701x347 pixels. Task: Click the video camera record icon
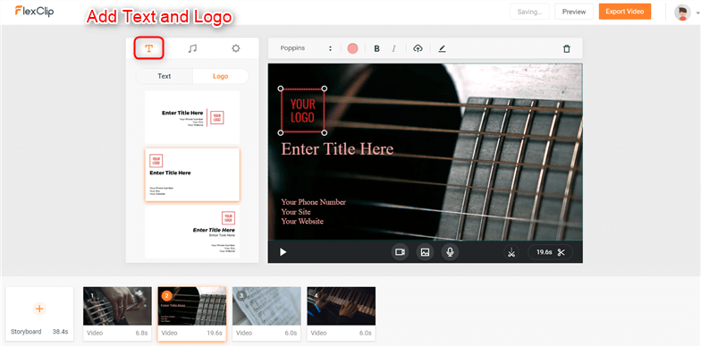pos(401,252)
